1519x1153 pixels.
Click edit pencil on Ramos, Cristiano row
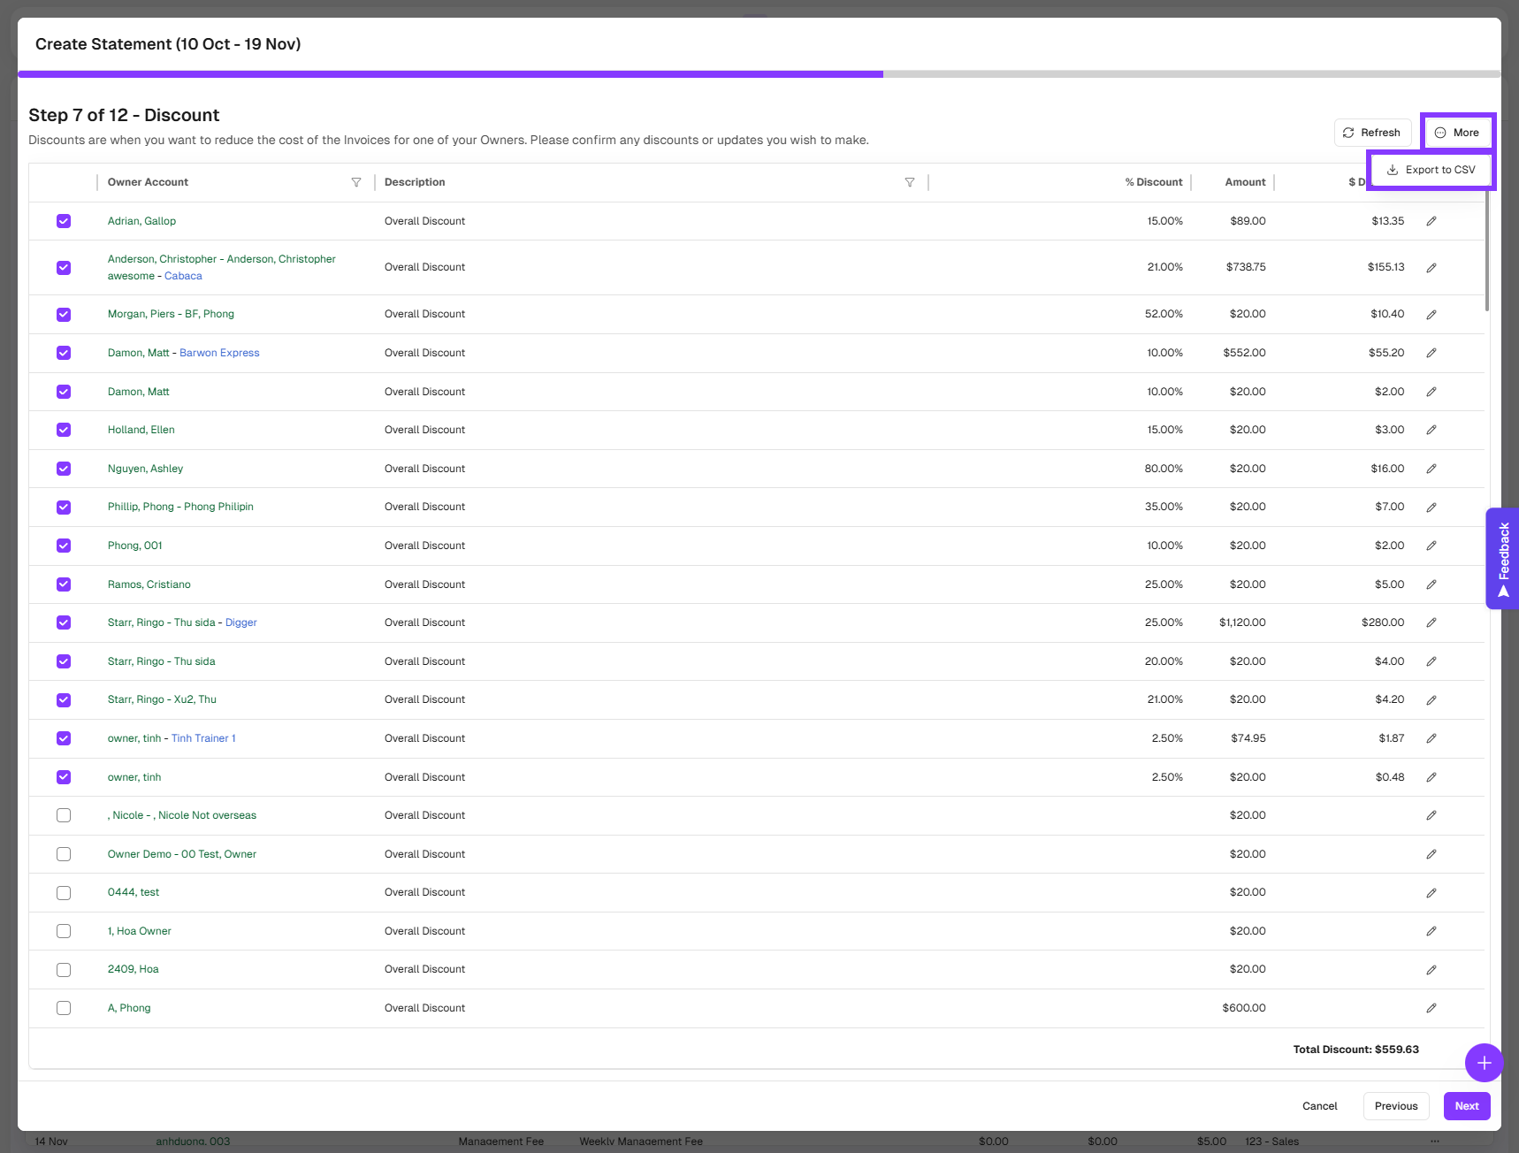click(1431, 584)
